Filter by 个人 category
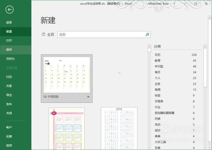The image size is (212, 150). [x=176, y=78]
